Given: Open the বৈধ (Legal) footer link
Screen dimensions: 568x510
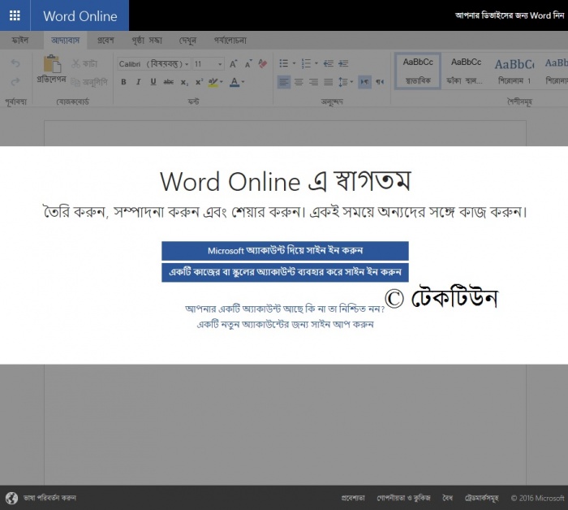Looking at the screenshot, I should (448, 498).
